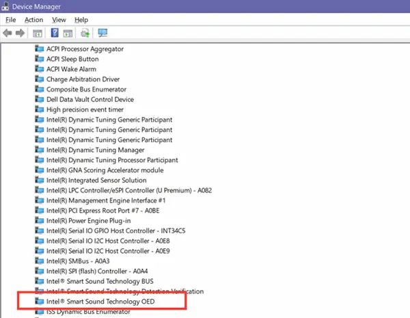Click icon beside Intel(R) Dynamic Tuning Manager

(40, 150)
